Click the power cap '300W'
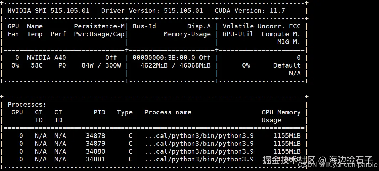Viewport: 379px width, 171px height. 113,65
